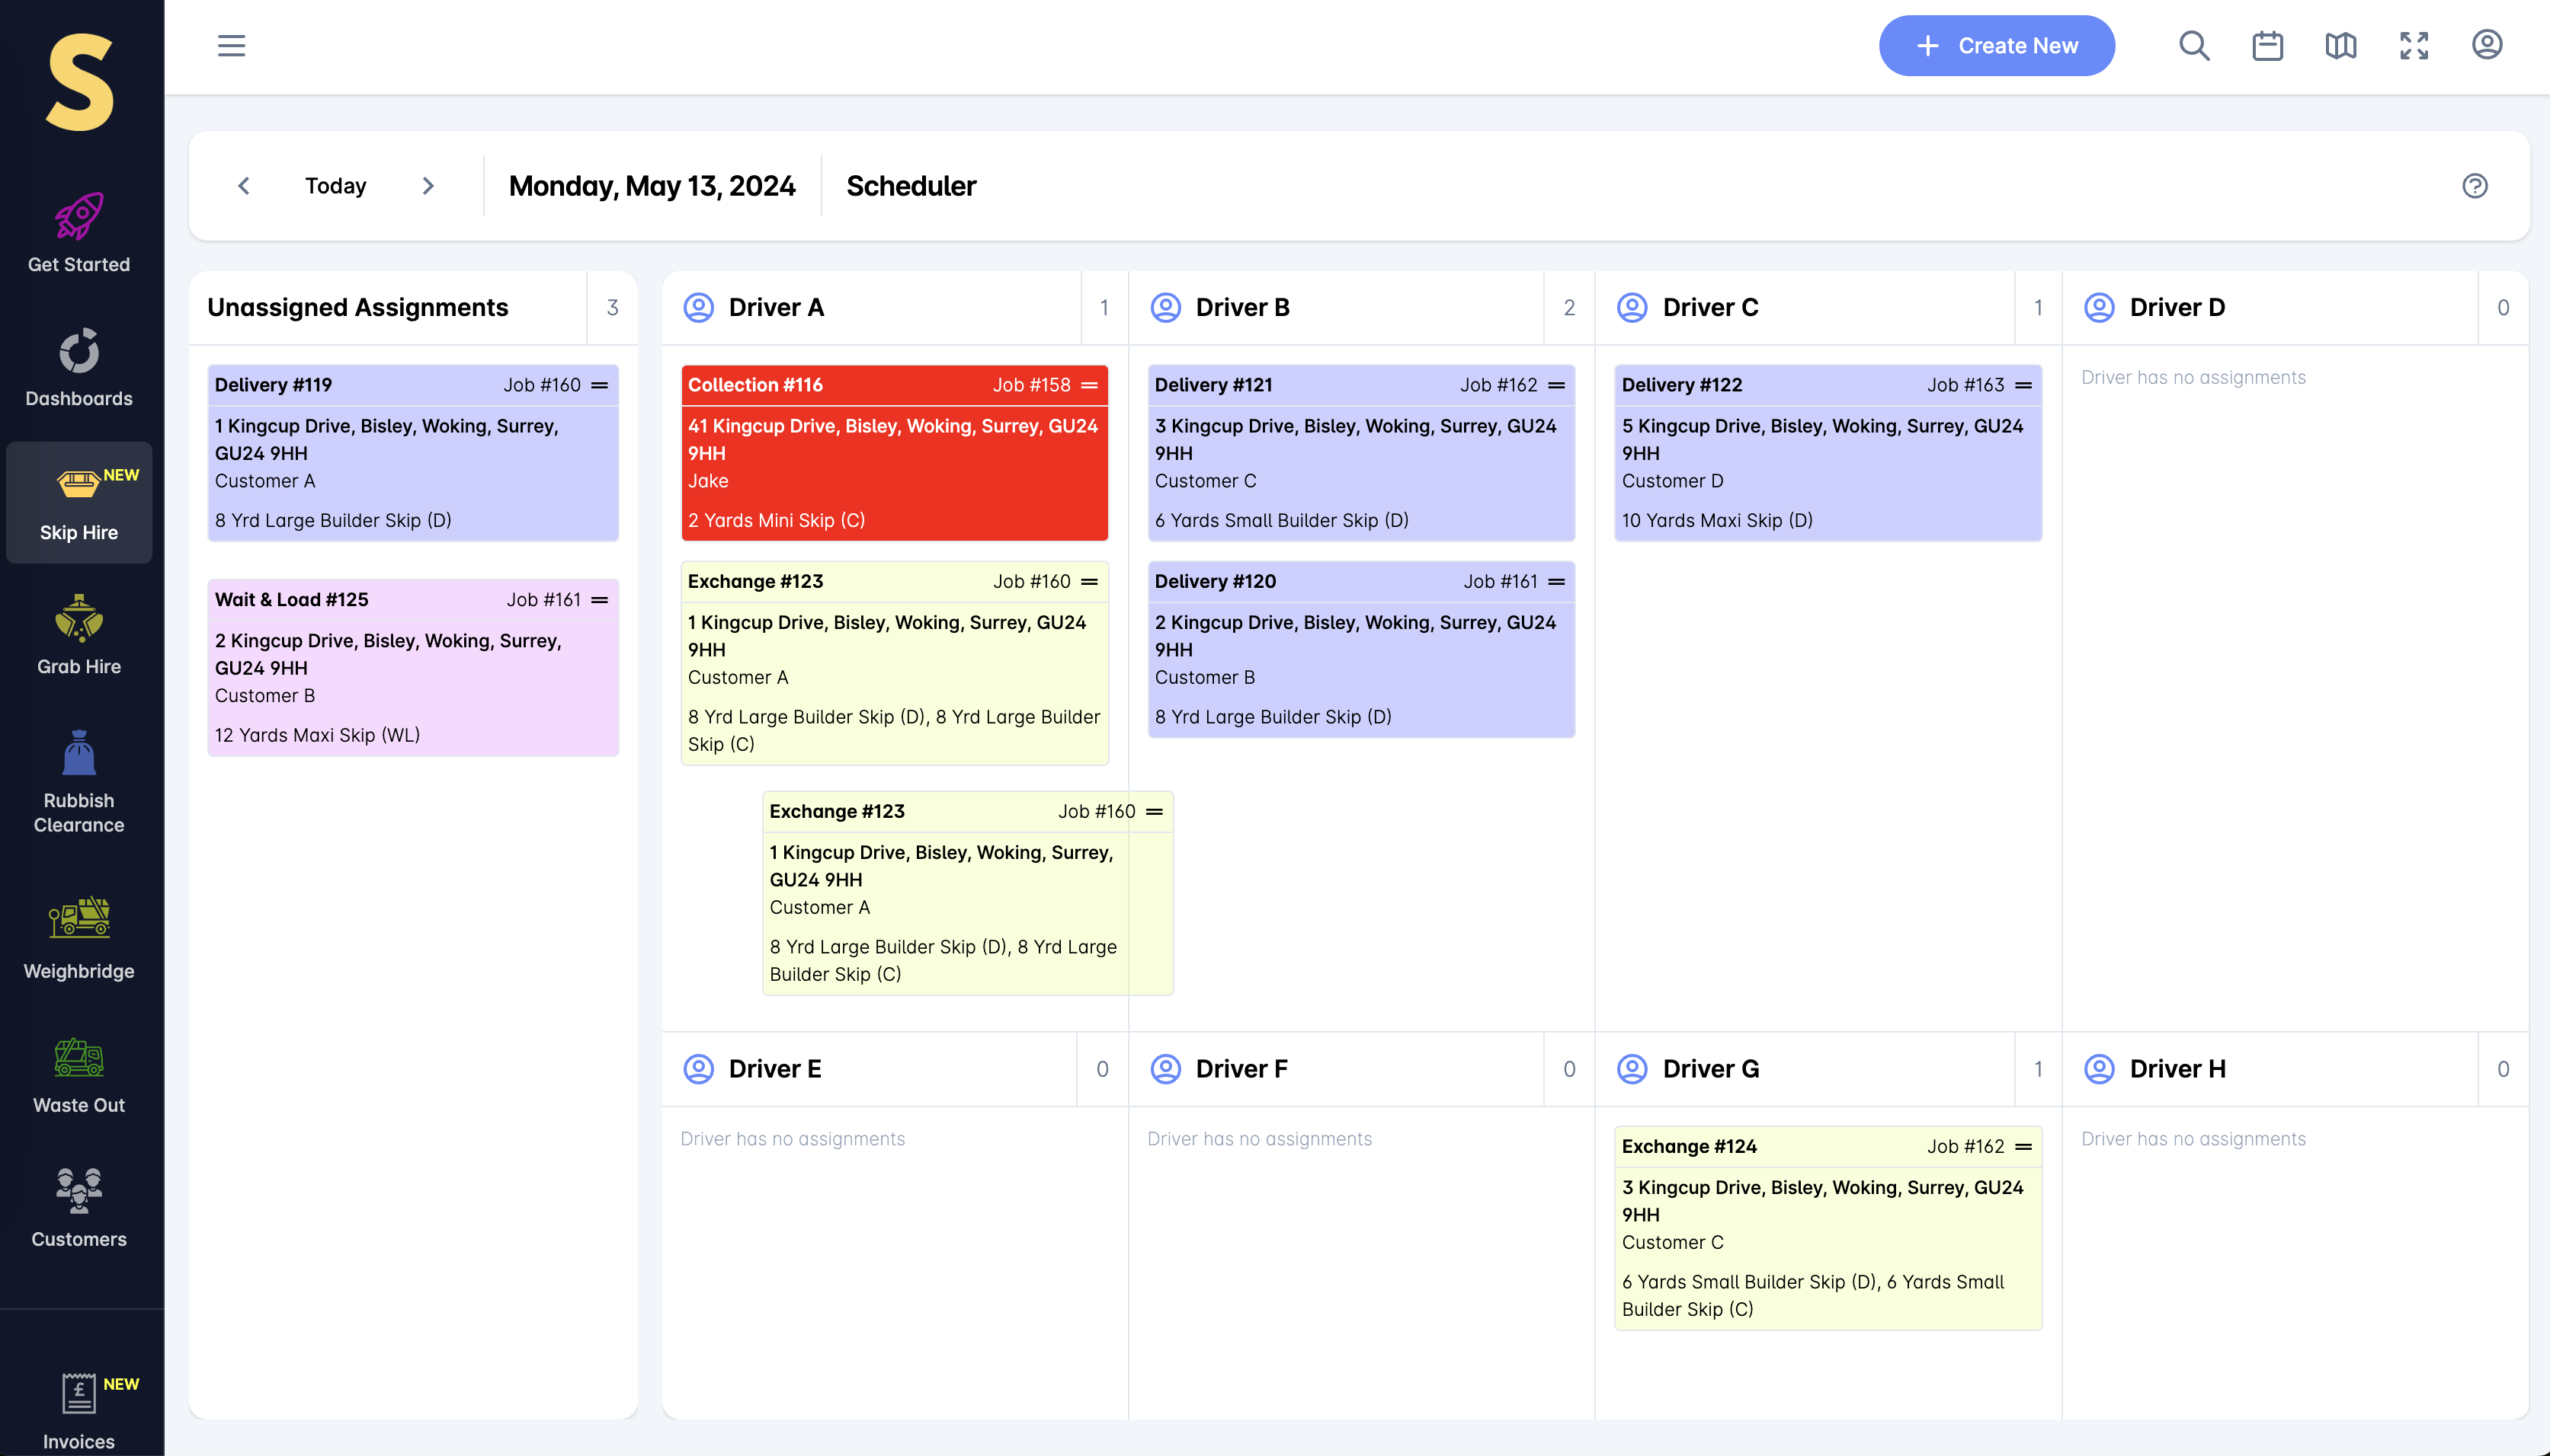The image size is (2550, 1456).
Task: Click the Create New button
Action: coord(1995,46)
